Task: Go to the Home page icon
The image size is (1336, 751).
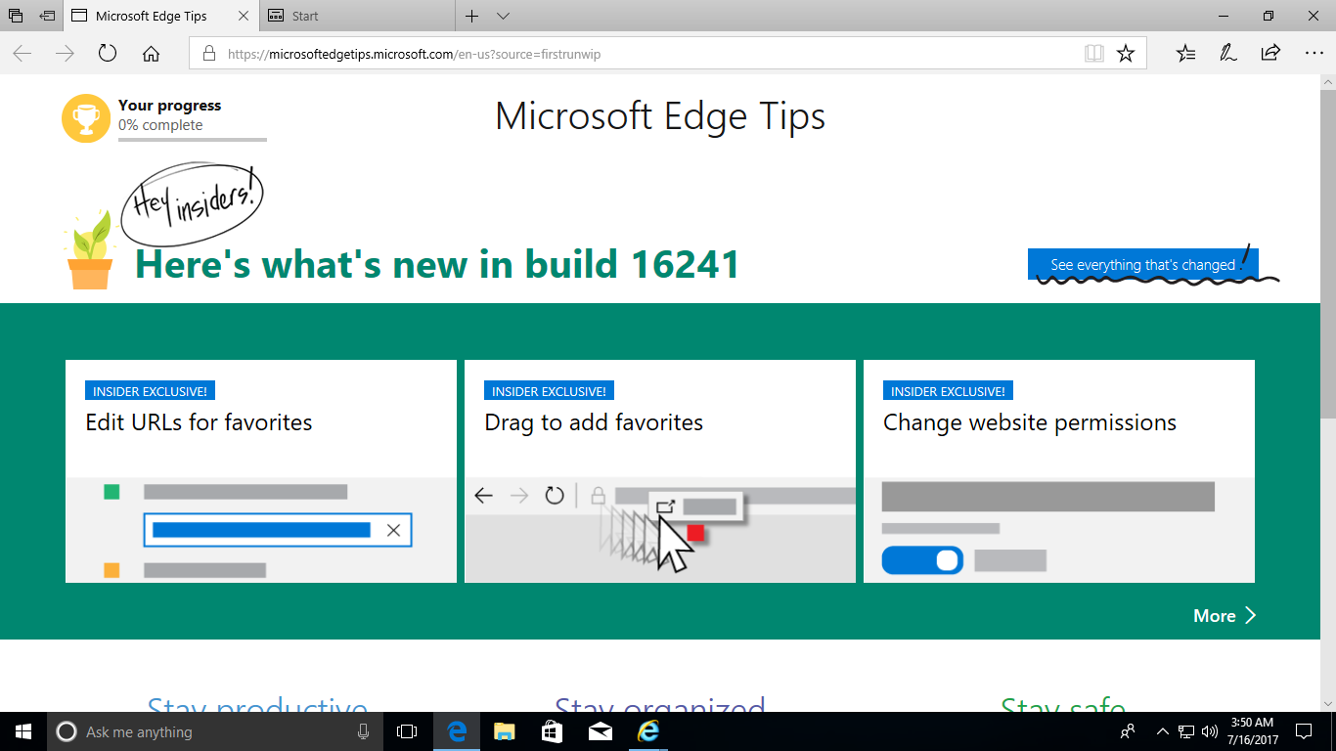Action: (x=151, y=54)
